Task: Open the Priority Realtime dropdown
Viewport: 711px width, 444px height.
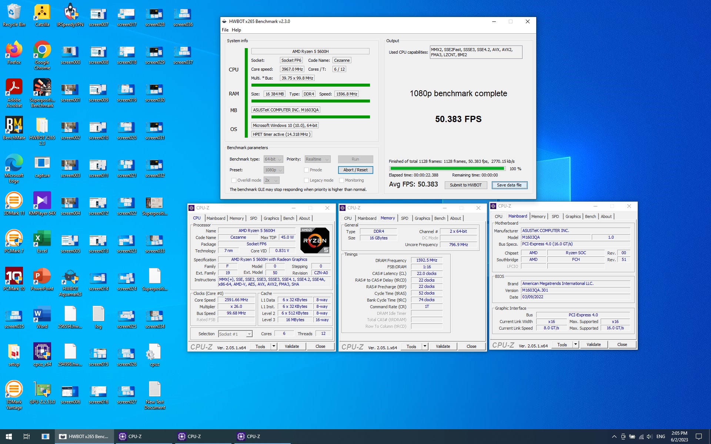Action: pos(317,159)
